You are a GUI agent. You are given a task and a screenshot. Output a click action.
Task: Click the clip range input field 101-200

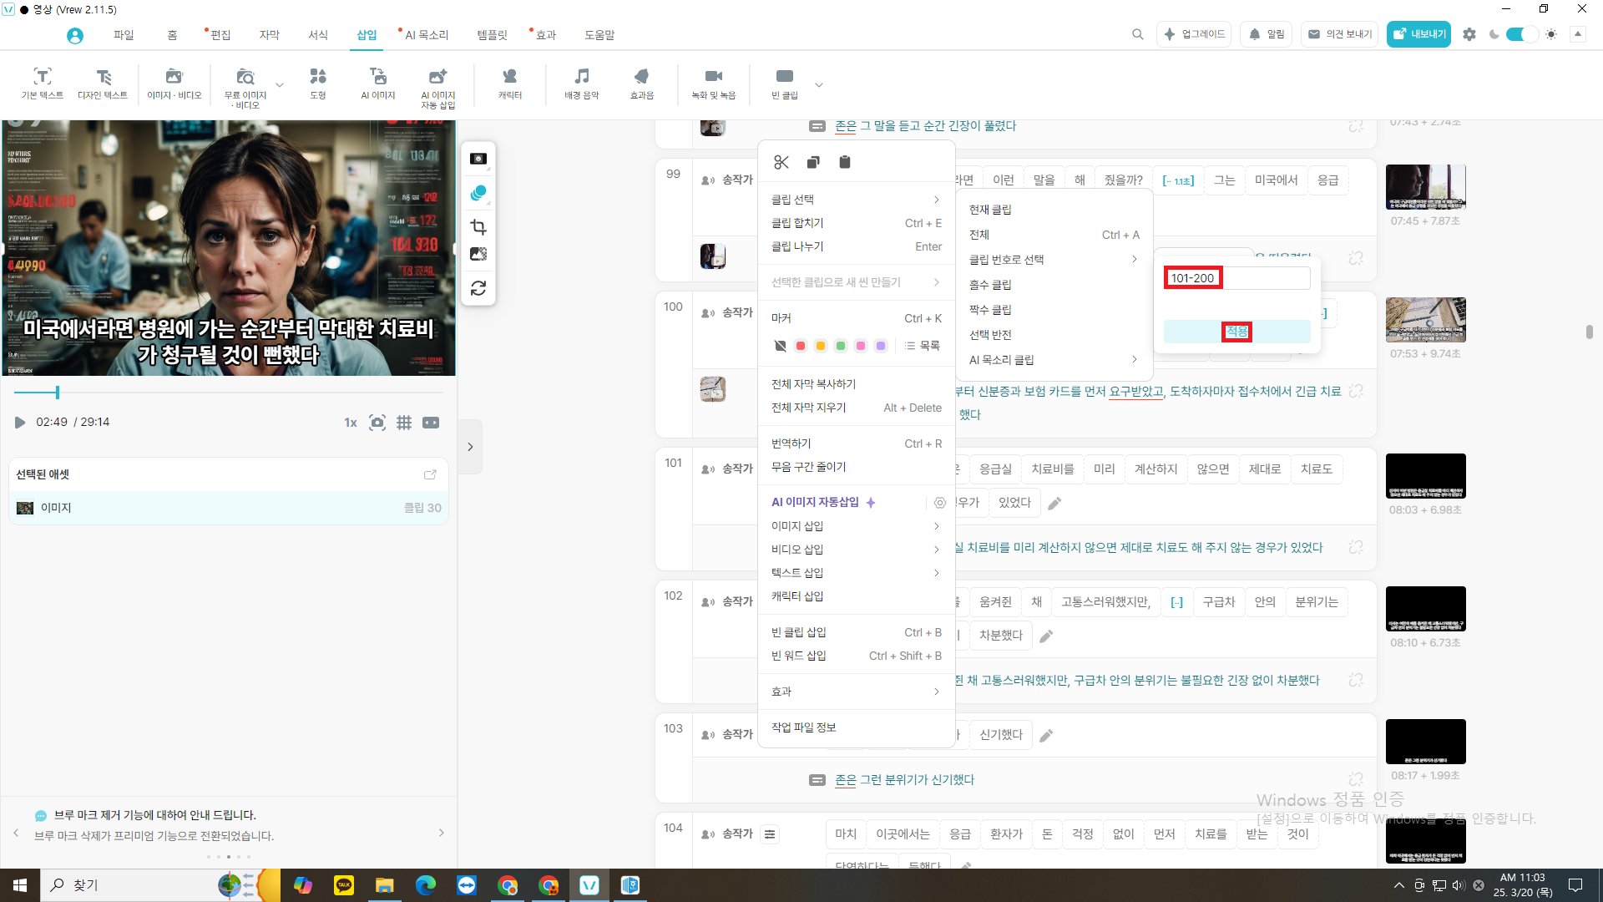[1236, 278]
